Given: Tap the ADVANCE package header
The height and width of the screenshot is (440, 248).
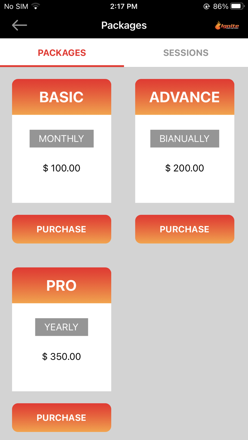Looking at the screenshot, I should coord(185,97).
